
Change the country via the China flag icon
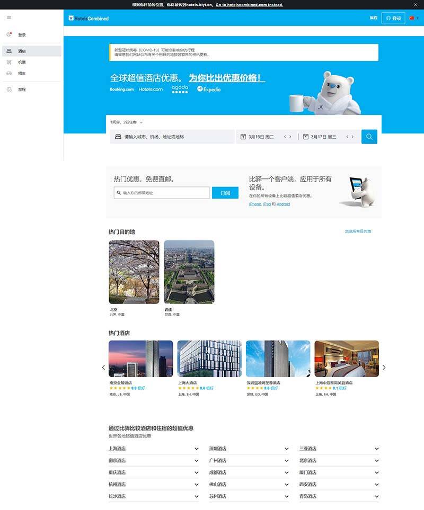point(412,18)
